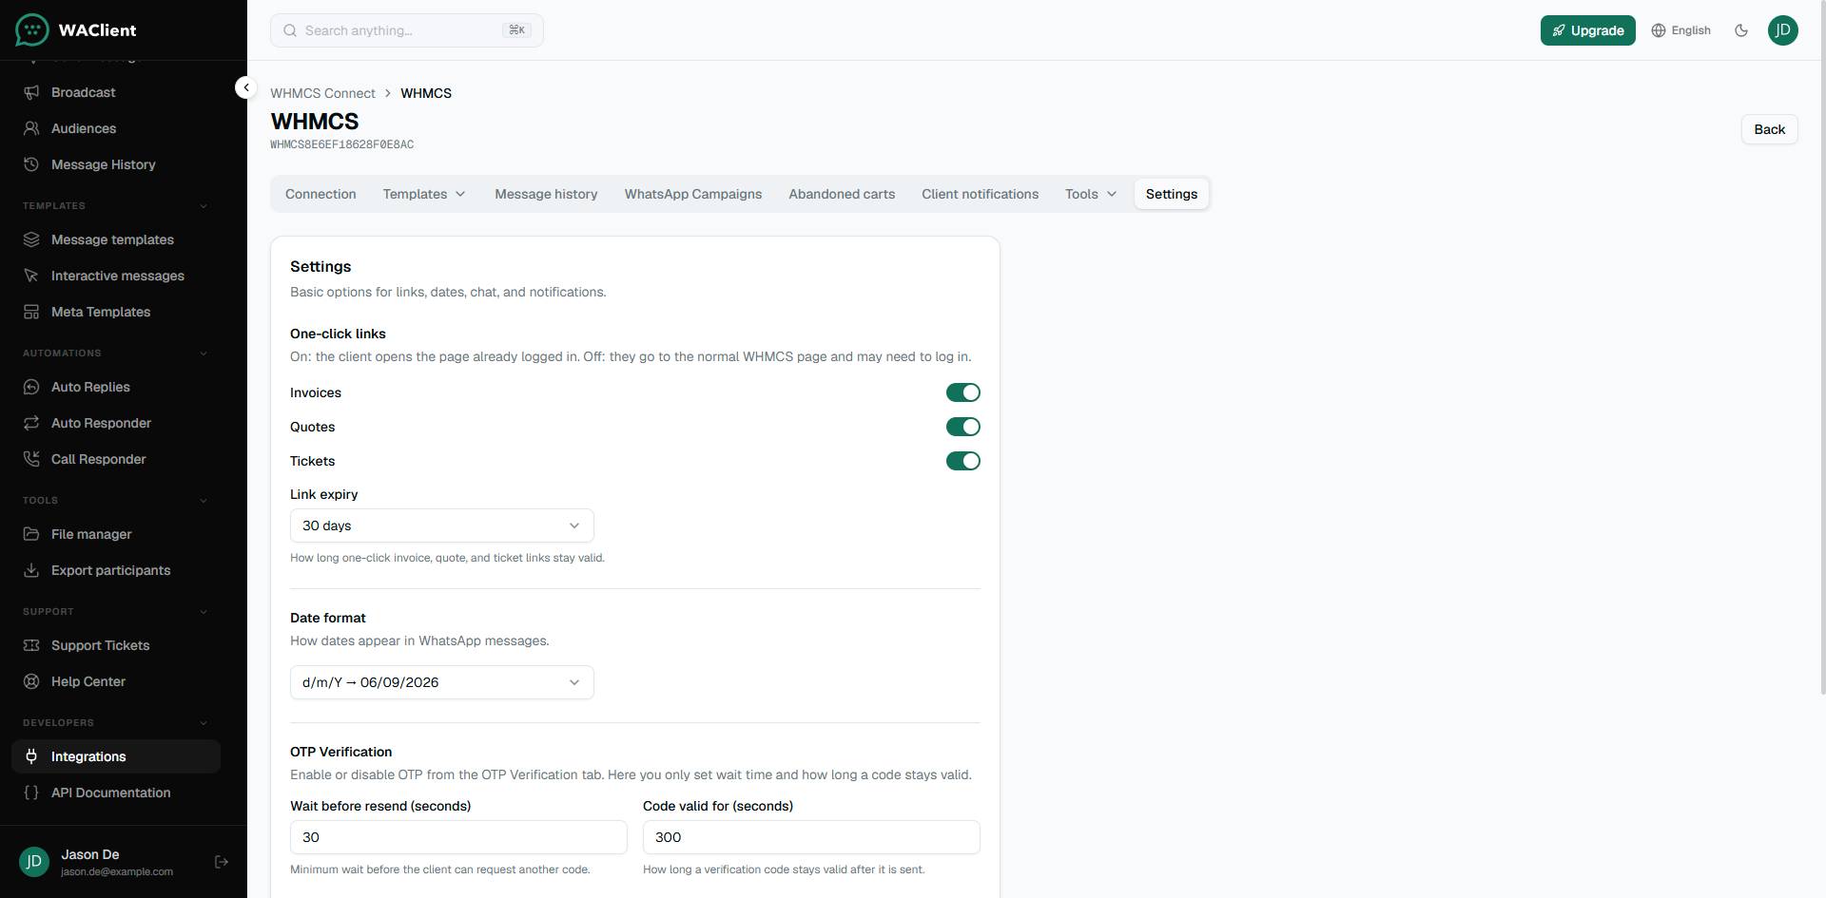Open Audiences via its people icon
This screenshot has height=898, width=1826.
click(31, 128)
